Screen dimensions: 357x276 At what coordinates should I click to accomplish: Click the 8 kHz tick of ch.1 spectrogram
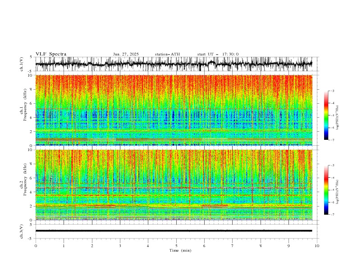(x=32, y=89)
